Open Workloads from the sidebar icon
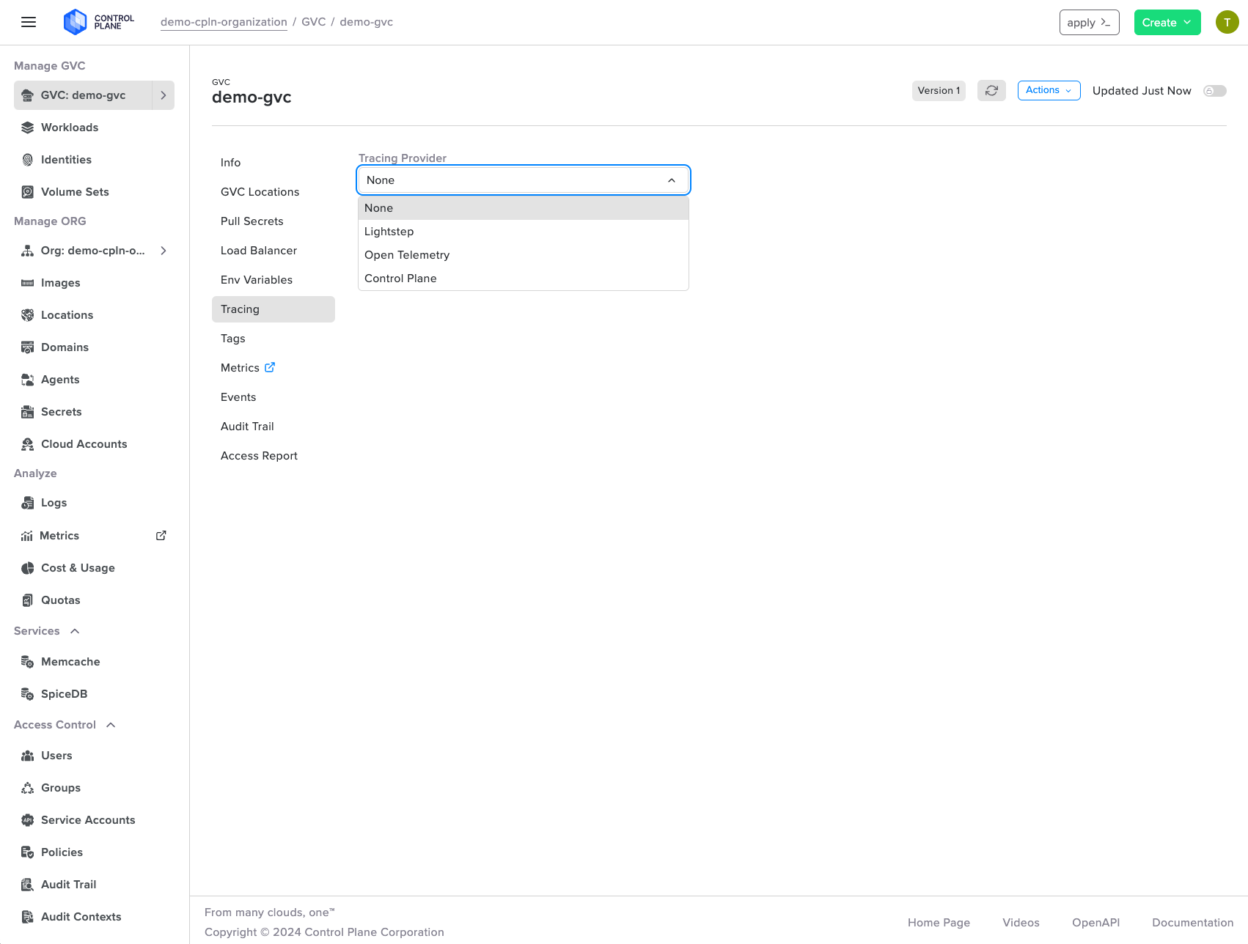1248x944 pixels. [x=27, y=127]
